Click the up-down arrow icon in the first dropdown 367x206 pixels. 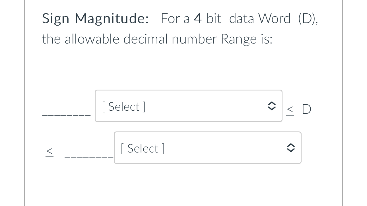(x=272, y=106)
